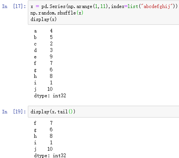
Task: Click row "a 4" in the first output
Action: (x=43, y=31)
